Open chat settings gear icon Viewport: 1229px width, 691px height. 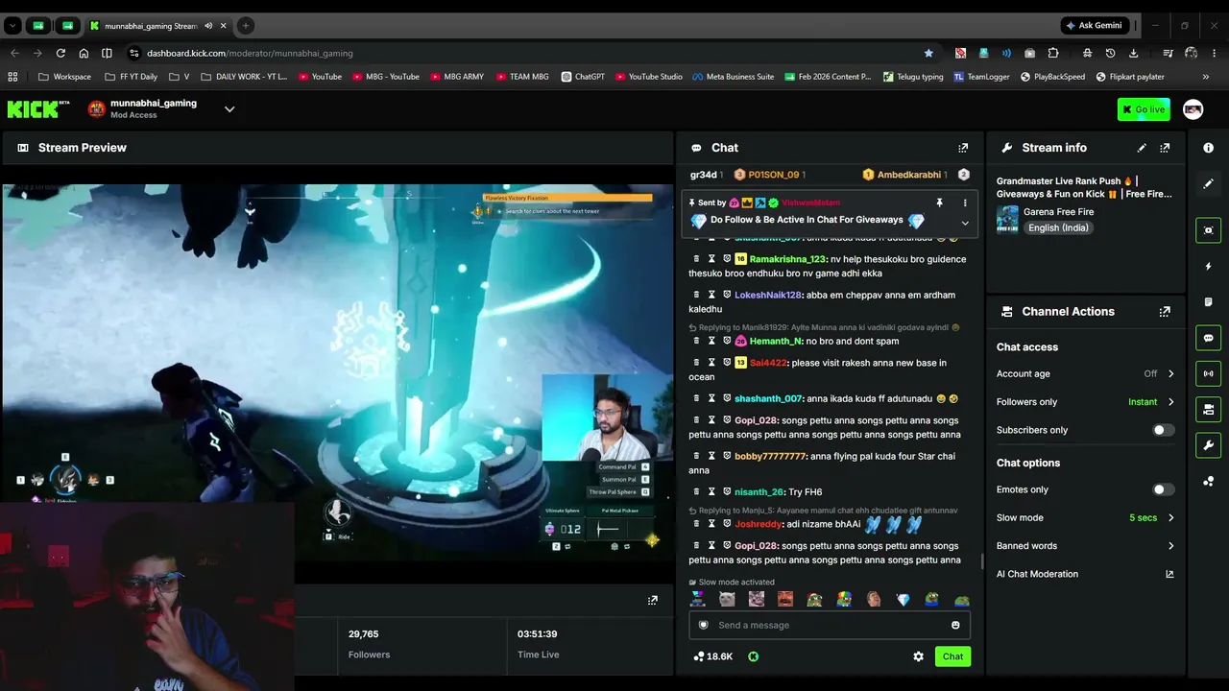(918, 656)
